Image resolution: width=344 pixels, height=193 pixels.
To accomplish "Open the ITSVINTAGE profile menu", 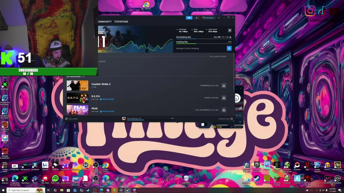I will pyautogui.click(x=121, y=22).
